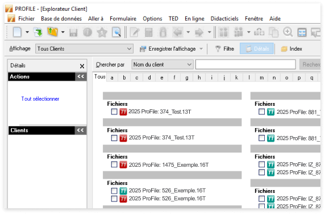Screen dimensions: 325x214
Task: Open dropdown arrow beside family icon
Action: click(248, 32)
